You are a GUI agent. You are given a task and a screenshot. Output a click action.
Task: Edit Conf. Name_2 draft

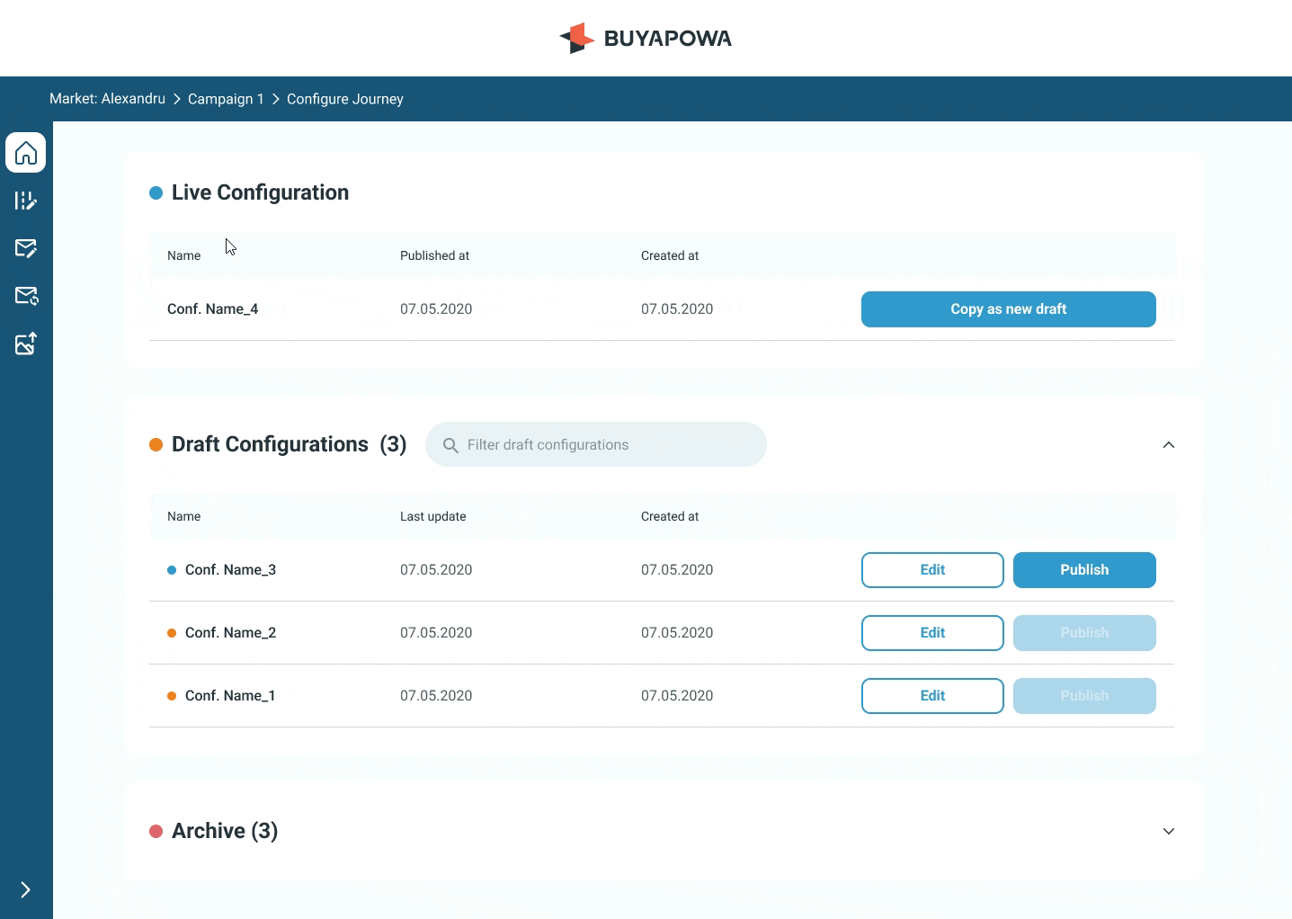click(x=932, y=633)
